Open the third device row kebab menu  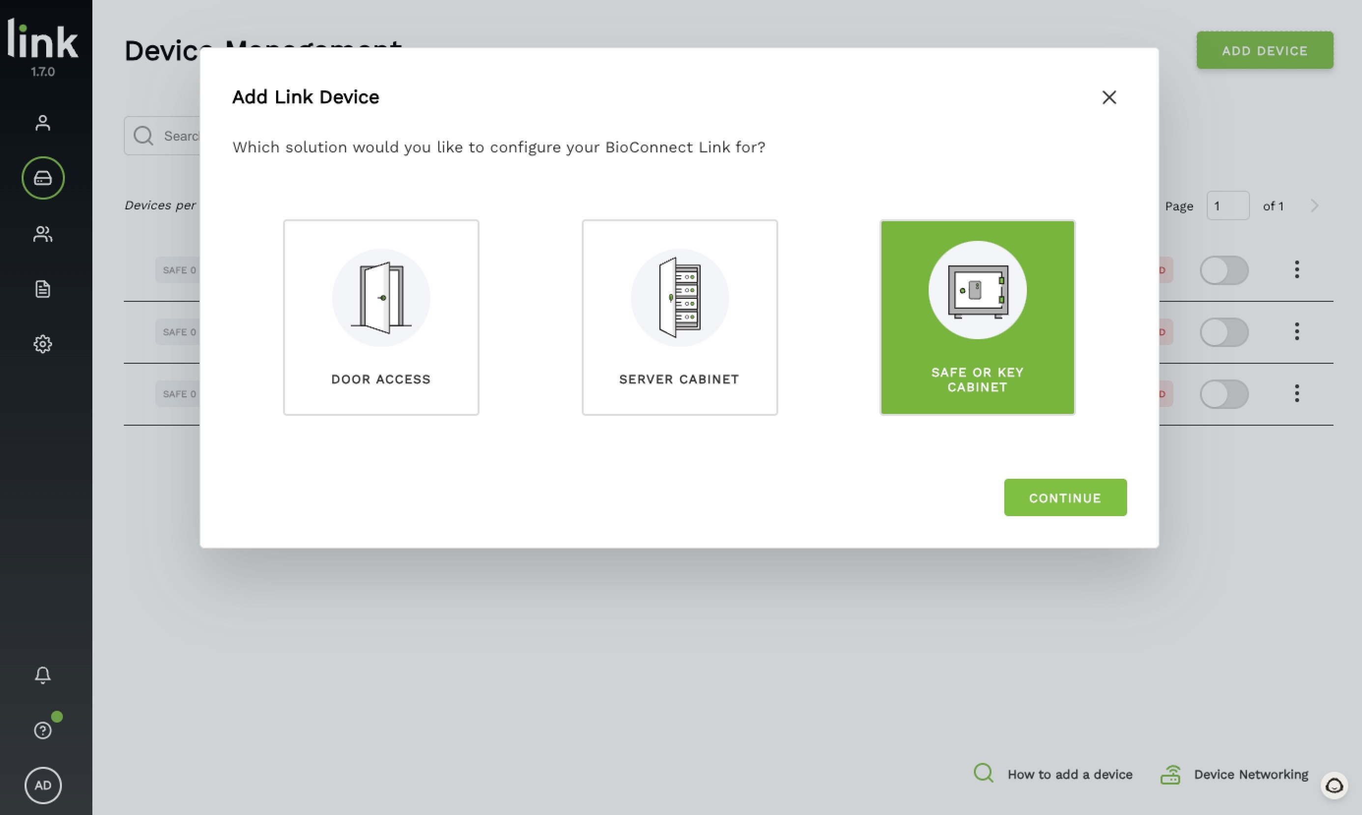click(x=1297, y=394)
